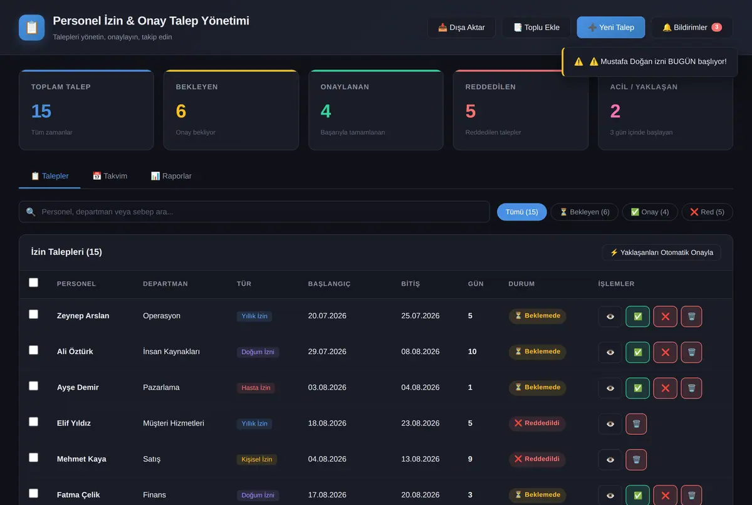752x505 pixels.
Task: Click the Beklemede status of Fatma Çelik
Action: point(537,495)
